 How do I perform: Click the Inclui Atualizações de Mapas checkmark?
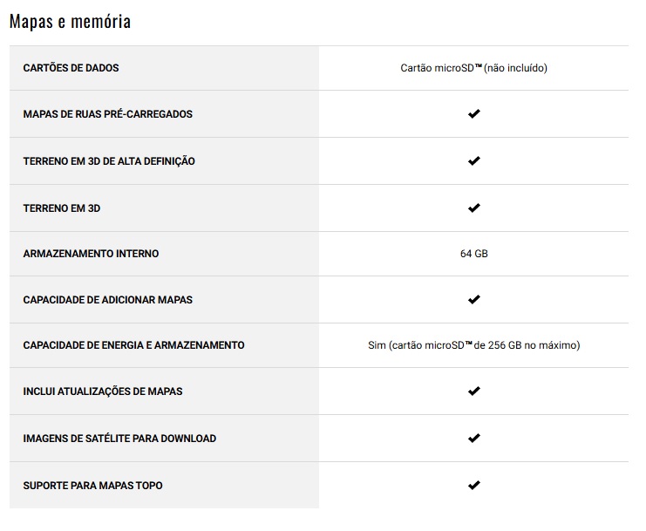473,391
